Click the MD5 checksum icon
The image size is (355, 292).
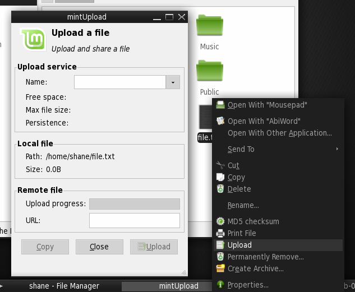tap(220, 221)
